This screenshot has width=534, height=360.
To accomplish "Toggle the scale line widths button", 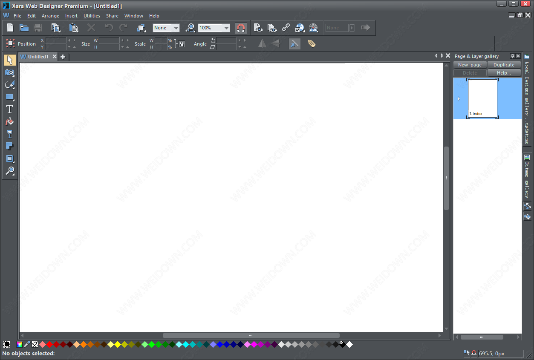I will (x=294, y=44).
